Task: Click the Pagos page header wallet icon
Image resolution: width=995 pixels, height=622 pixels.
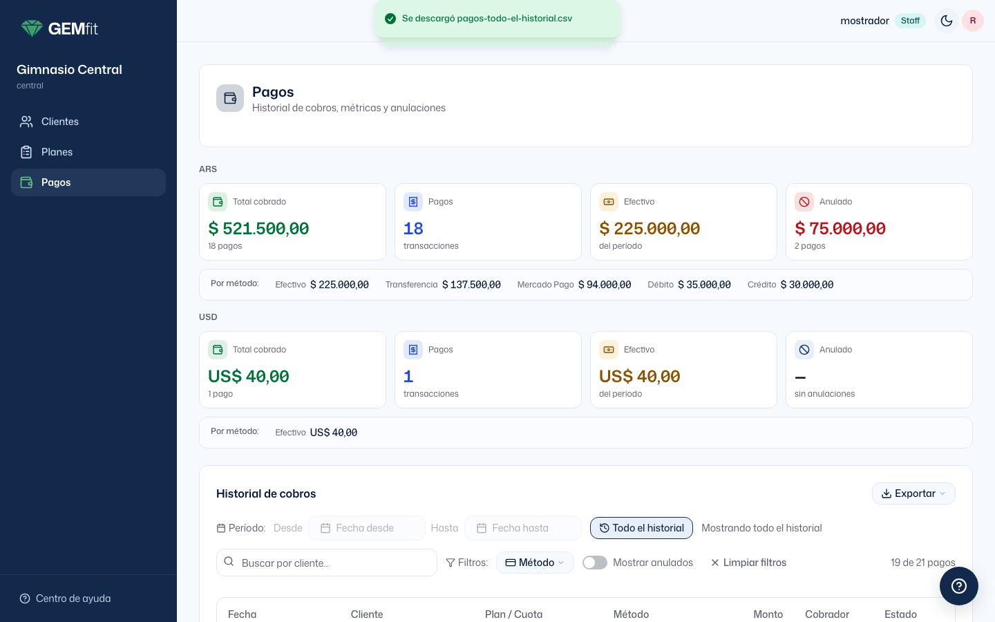Action: tap(230, 98)
